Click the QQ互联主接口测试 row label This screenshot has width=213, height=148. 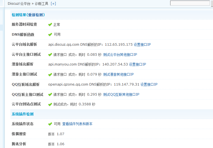point(27,94)
